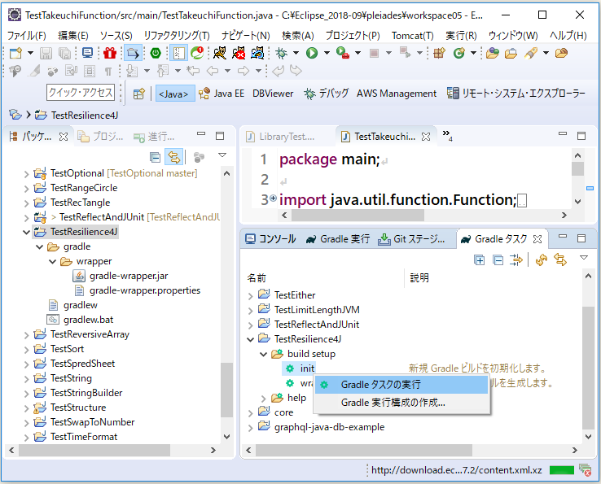Collapse the build setup task group

(263, 354)
